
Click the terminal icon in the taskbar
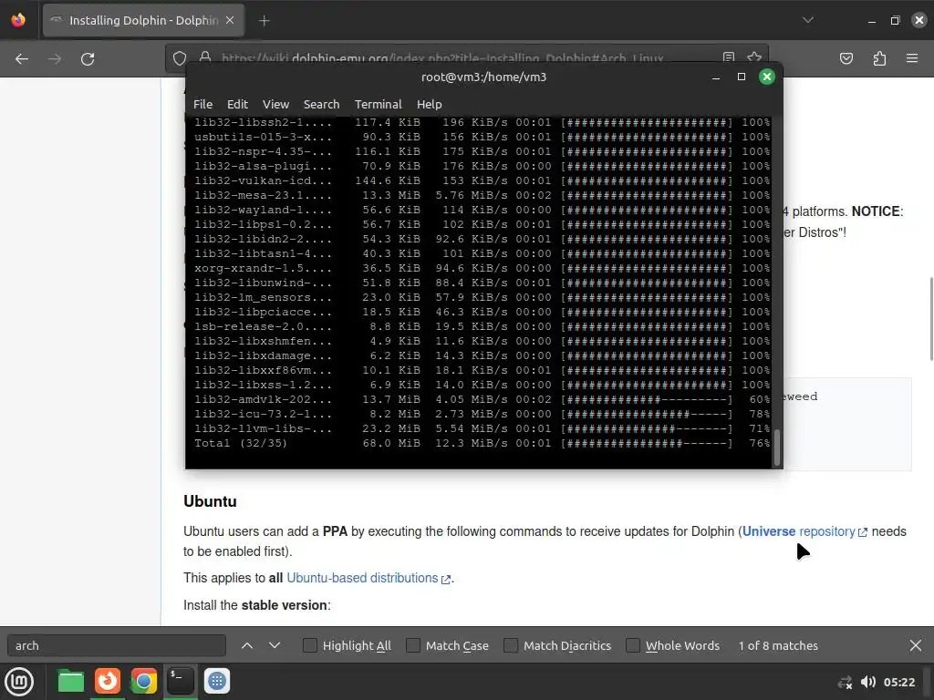click(181, 681)
